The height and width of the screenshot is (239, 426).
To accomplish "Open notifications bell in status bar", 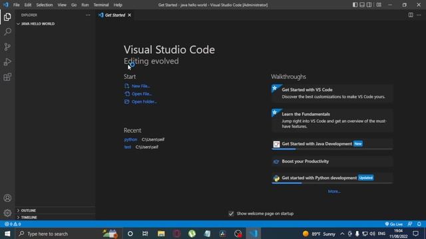I will point(419,224).
